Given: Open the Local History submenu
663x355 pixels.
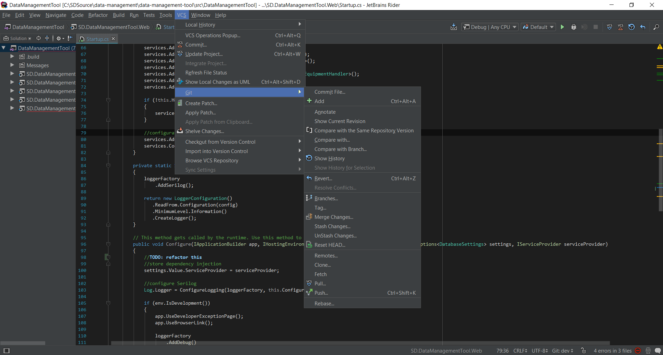Looking at the screenshot, I should [x=239, y=25].
